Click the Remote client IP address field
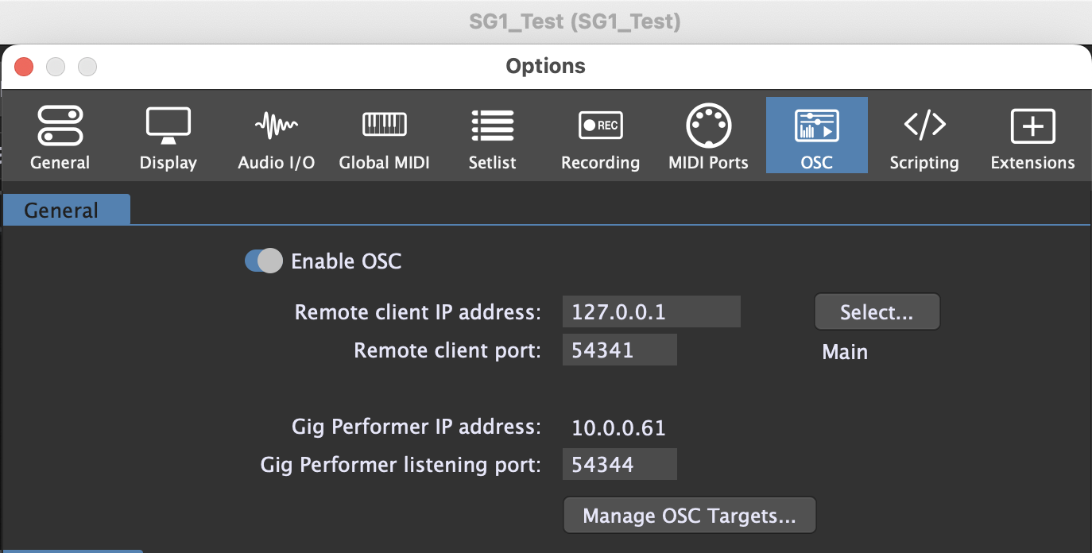 pyautogui.click(x=651, y=312)
